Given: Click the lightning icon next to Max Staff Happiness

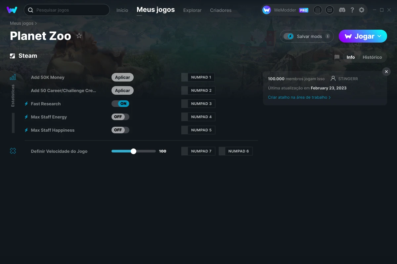Looking at the screenshot, I should (26, 130).
